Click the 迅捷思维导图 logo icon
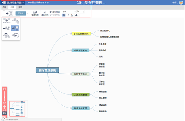The height and width of the screenshot is (121, 185). [x=4, y=3]
